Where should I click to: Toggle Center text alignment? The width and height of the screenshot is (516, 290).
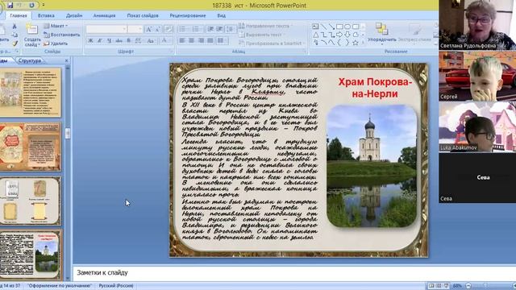coord(191,40)
